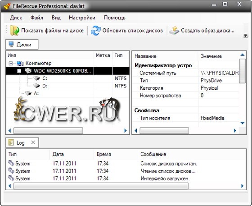
Task: Click the FixedMedia value
Action: point(212,118)
